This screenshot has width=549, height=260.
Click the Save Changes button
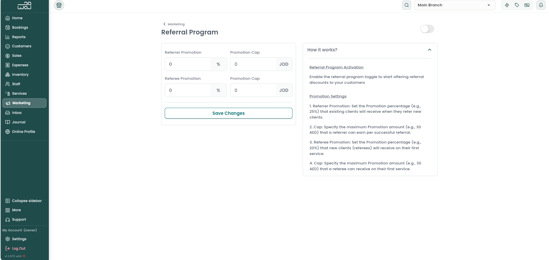pyautogui.click(x=228, y=113)
